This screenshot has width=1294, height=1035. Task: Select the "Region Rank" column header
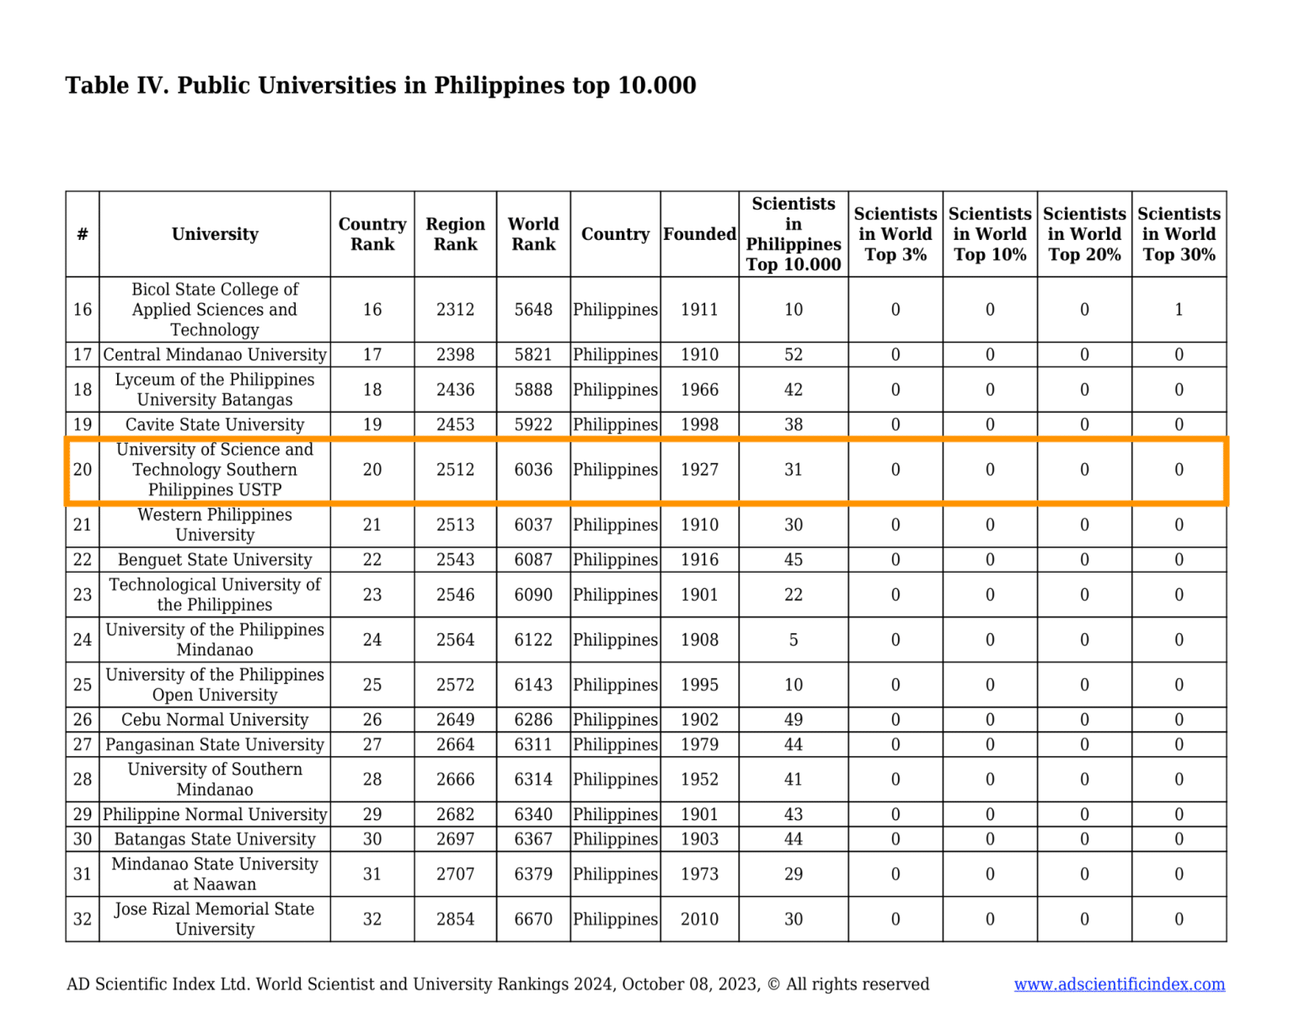(455, 234)
